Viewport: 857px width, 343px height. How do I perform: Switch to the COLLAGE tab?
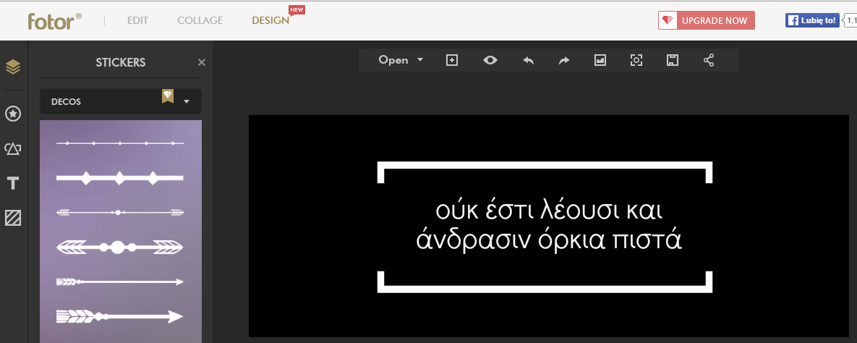click(x=200, y=21)
